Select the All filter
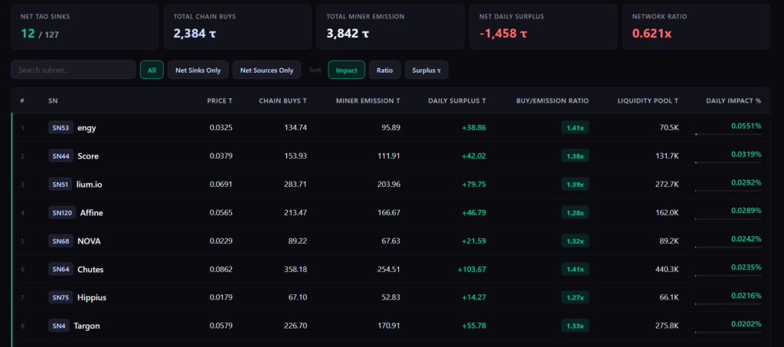The image size is (784, 347). pos(152,70)
